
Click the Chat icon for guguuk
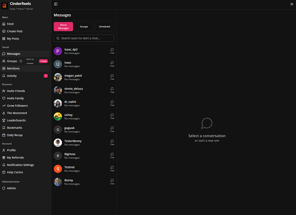tap(112, 129)
